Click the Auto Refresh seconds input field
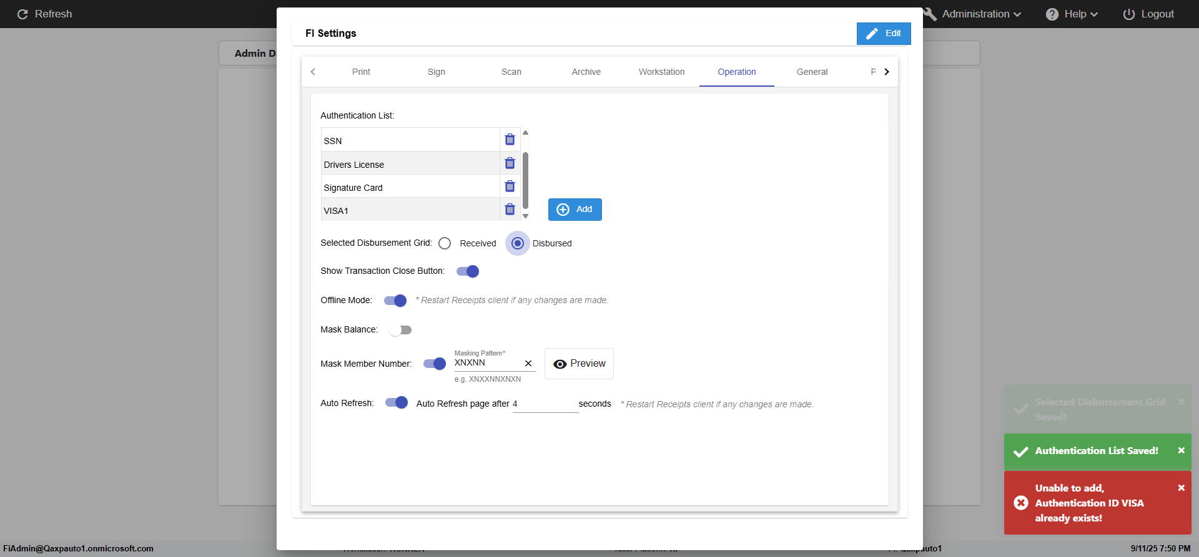Viewport: 1199px width, 557px height. coord(545,404)
